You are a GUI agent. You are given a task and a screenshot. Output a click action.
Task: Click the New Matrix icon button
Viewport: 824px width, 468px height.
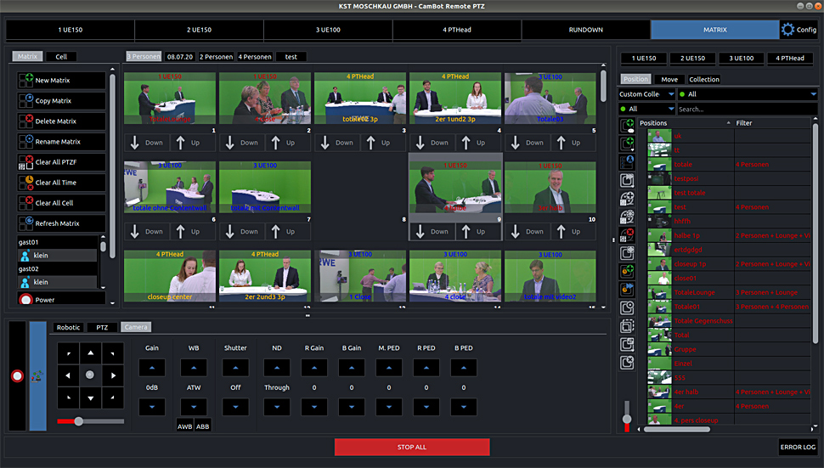(x=25, y=81)
